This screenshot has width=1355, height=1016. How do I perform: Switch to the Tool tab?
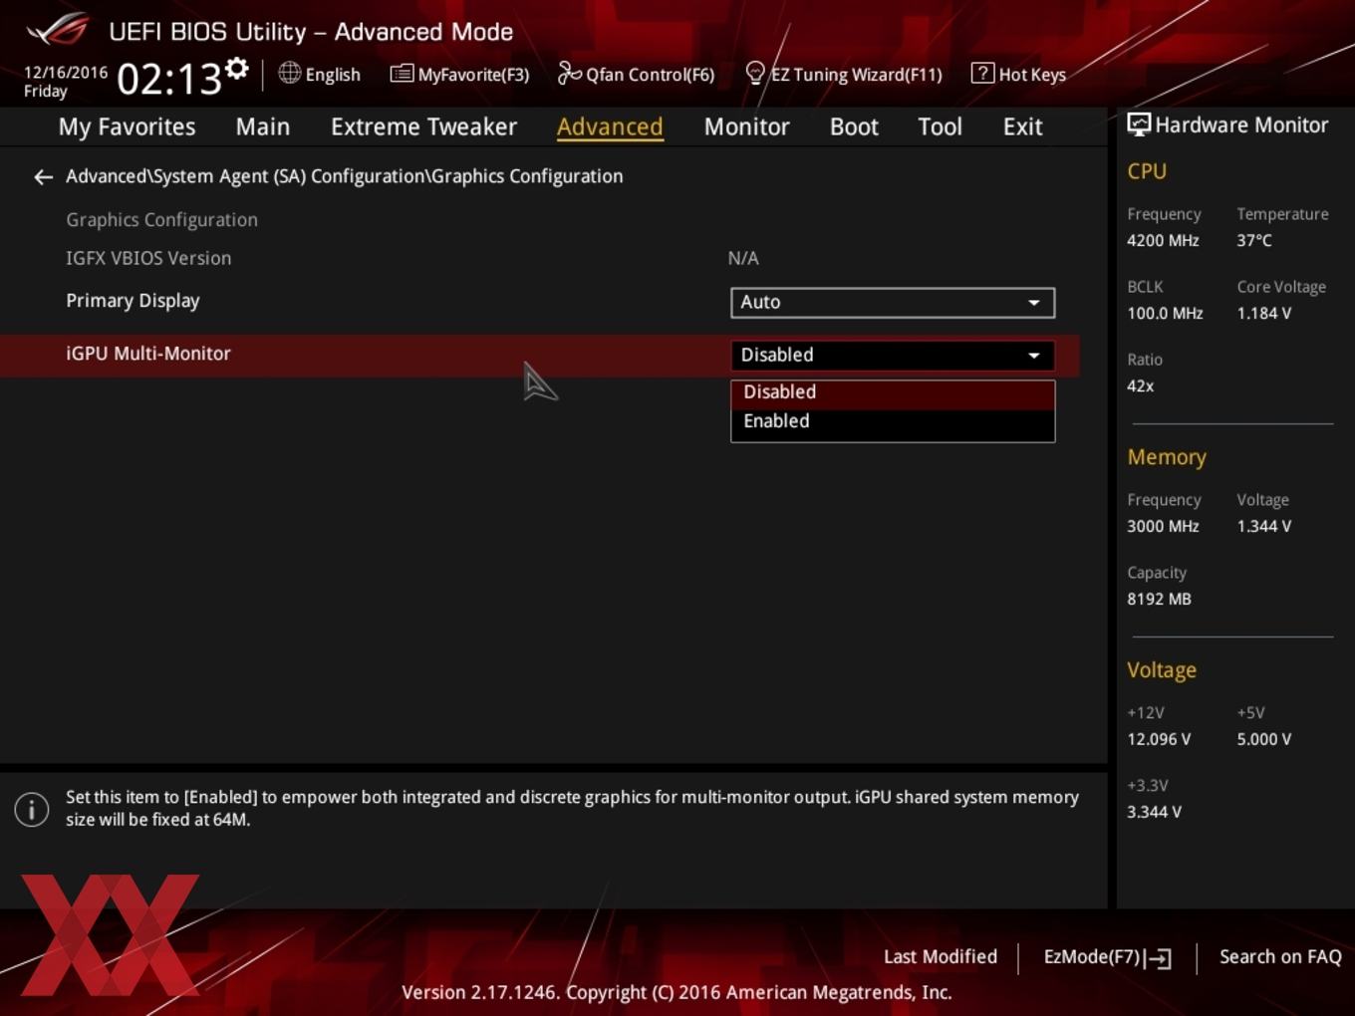940,127
